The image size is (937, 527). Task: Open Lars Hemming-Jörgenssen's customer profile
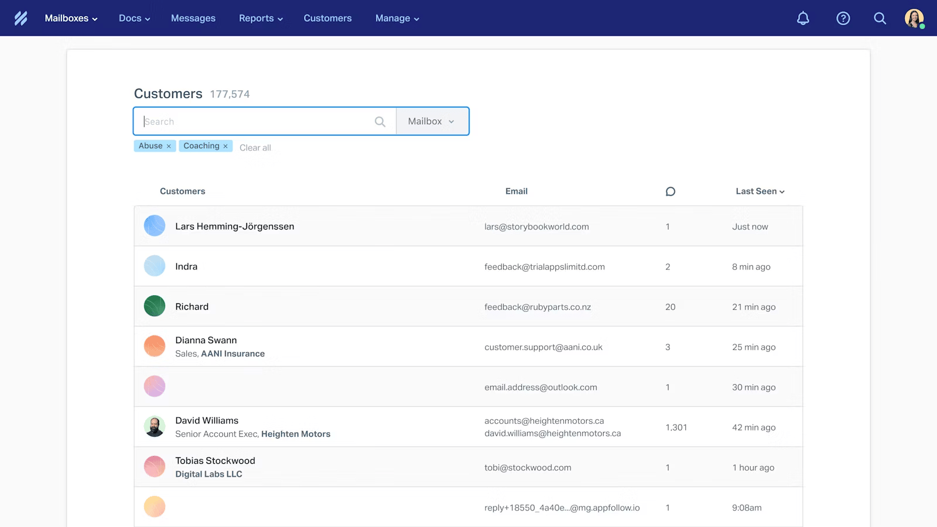234,227
